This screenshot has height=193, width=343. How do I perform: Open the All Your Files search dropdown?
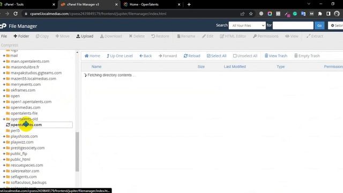(247, 26)
